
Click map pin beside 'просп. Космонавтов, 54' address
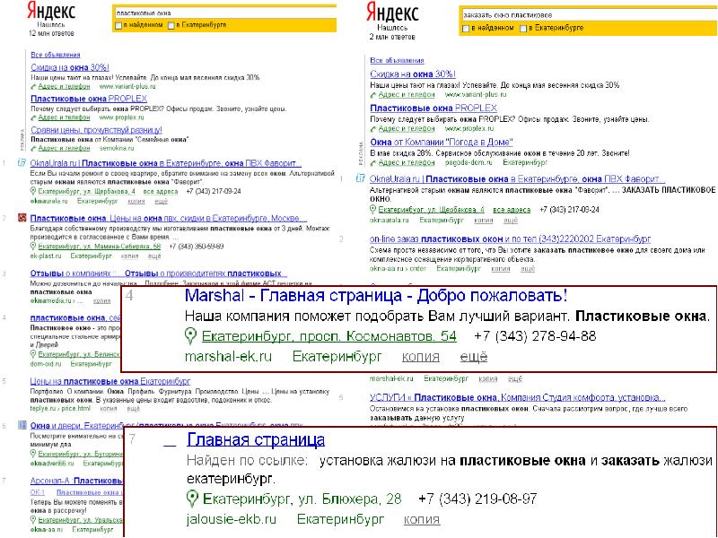click(190, 336)
